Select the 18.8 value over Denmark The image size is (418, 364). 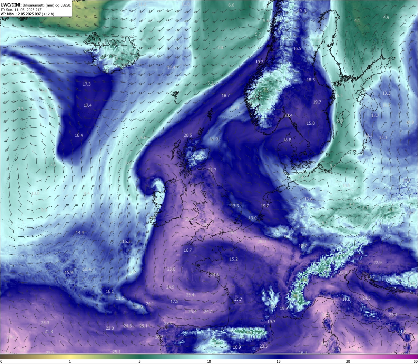[x=287, y=140]
